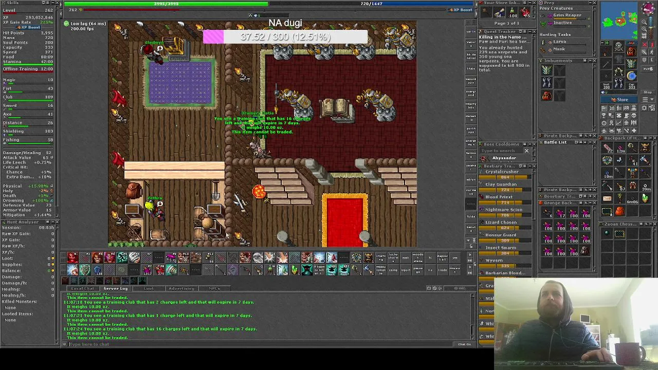
Task: Switch to the Server Log tab
Action: (x=116, y=289)
